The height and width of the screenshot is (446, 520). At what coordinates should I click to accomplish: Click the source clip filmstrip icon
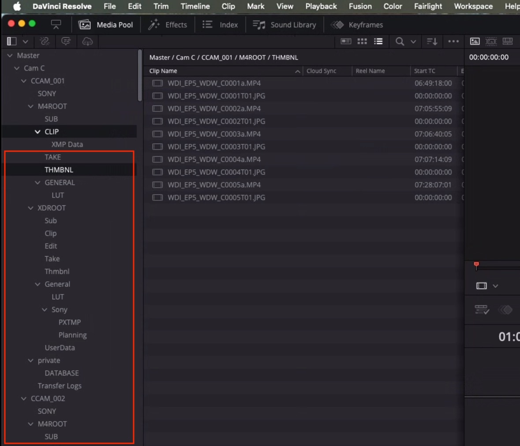point(482,286)
